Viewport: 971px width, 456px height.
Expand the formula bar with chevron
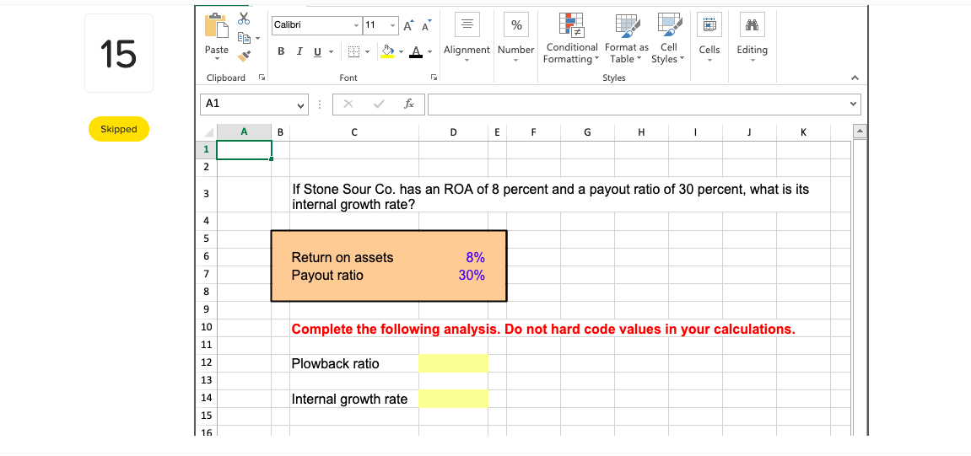(855, 104)
